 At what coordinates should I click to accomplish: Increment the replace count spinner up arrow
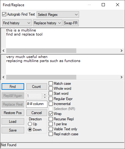point(45,94)
